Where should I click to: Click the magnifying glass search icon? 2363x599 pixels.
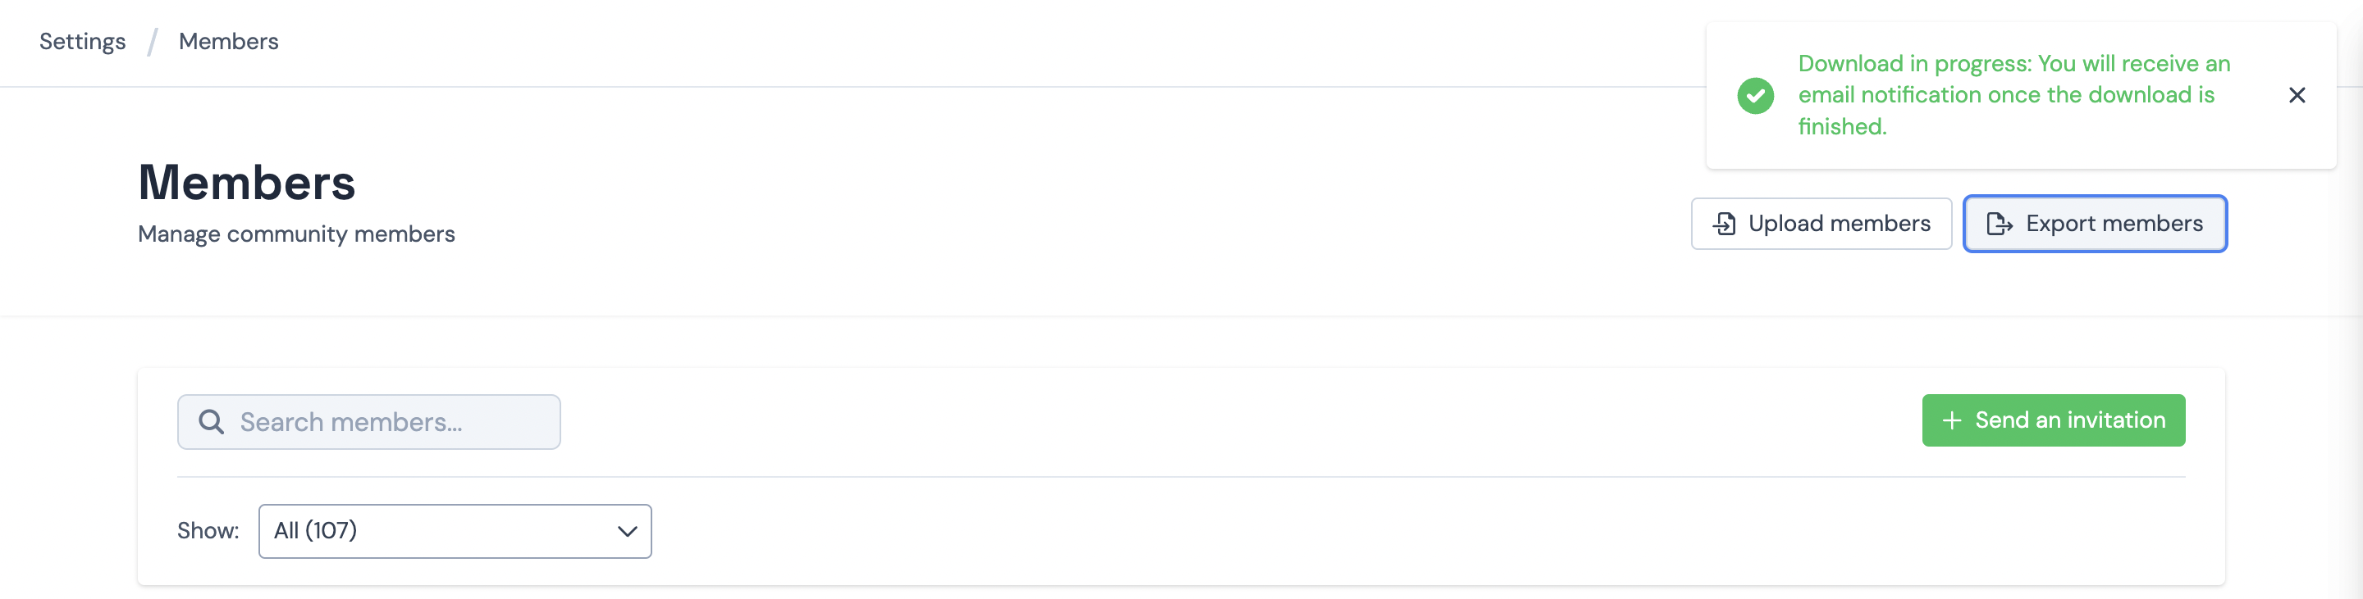(x=211, y=421)
